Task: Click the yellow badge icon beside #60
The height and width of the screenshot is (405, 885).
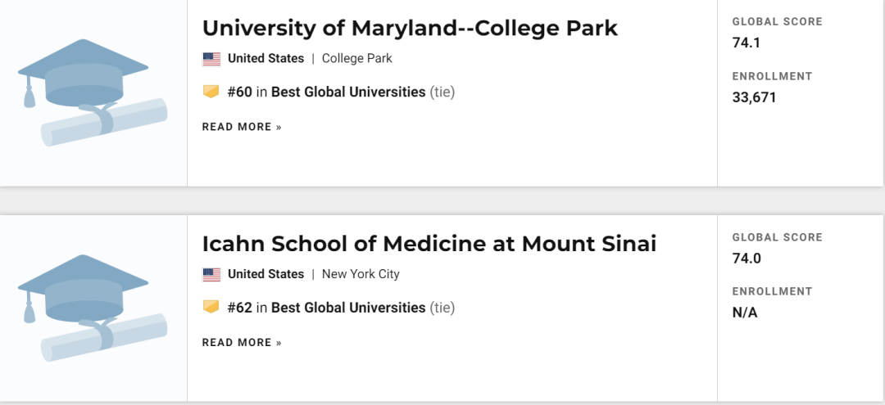Action: tap(211, 92)
